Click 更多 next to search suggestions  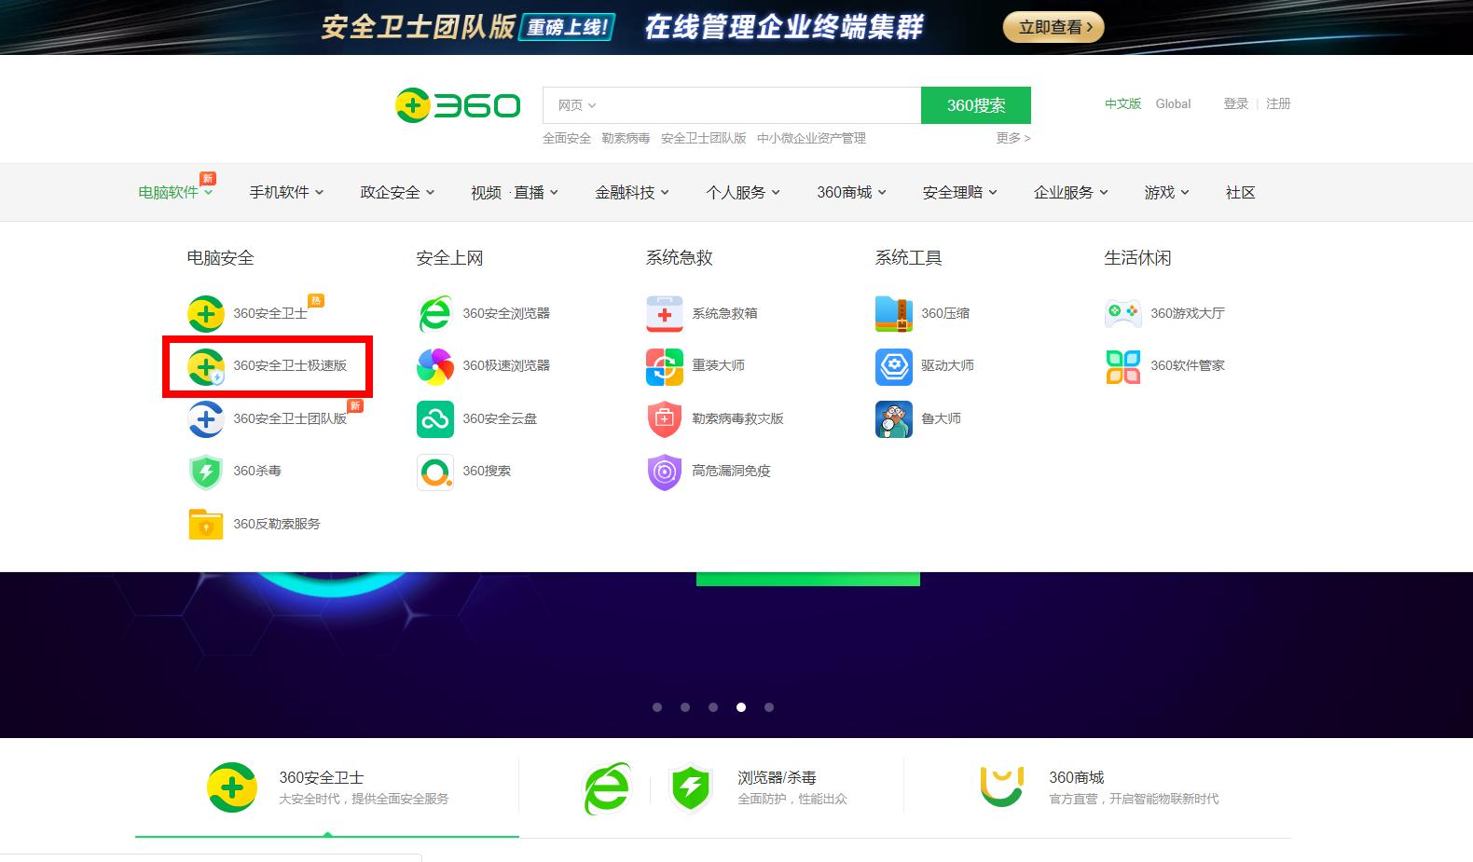1013,138
